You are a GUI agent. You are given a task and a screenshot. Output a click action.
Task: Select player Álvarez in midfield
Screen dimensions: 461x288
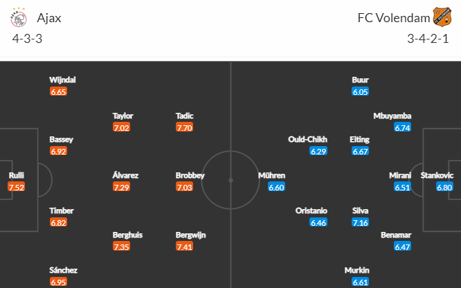pos(125,176)
